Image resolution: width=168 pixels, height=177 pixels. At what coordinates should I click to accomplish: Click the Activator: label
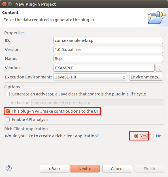click(20, 103)
